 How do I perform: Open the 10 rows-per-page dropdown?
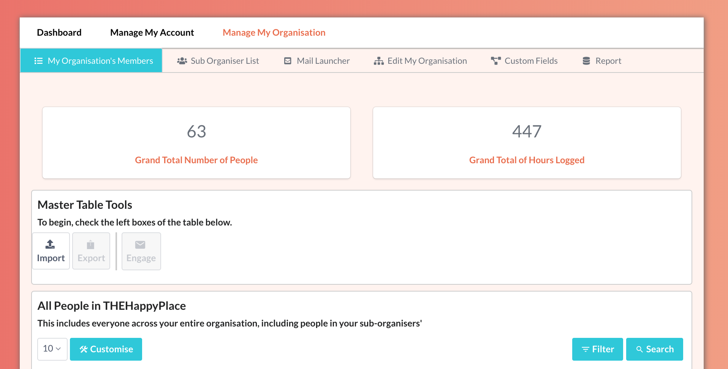tap(52, 349)
